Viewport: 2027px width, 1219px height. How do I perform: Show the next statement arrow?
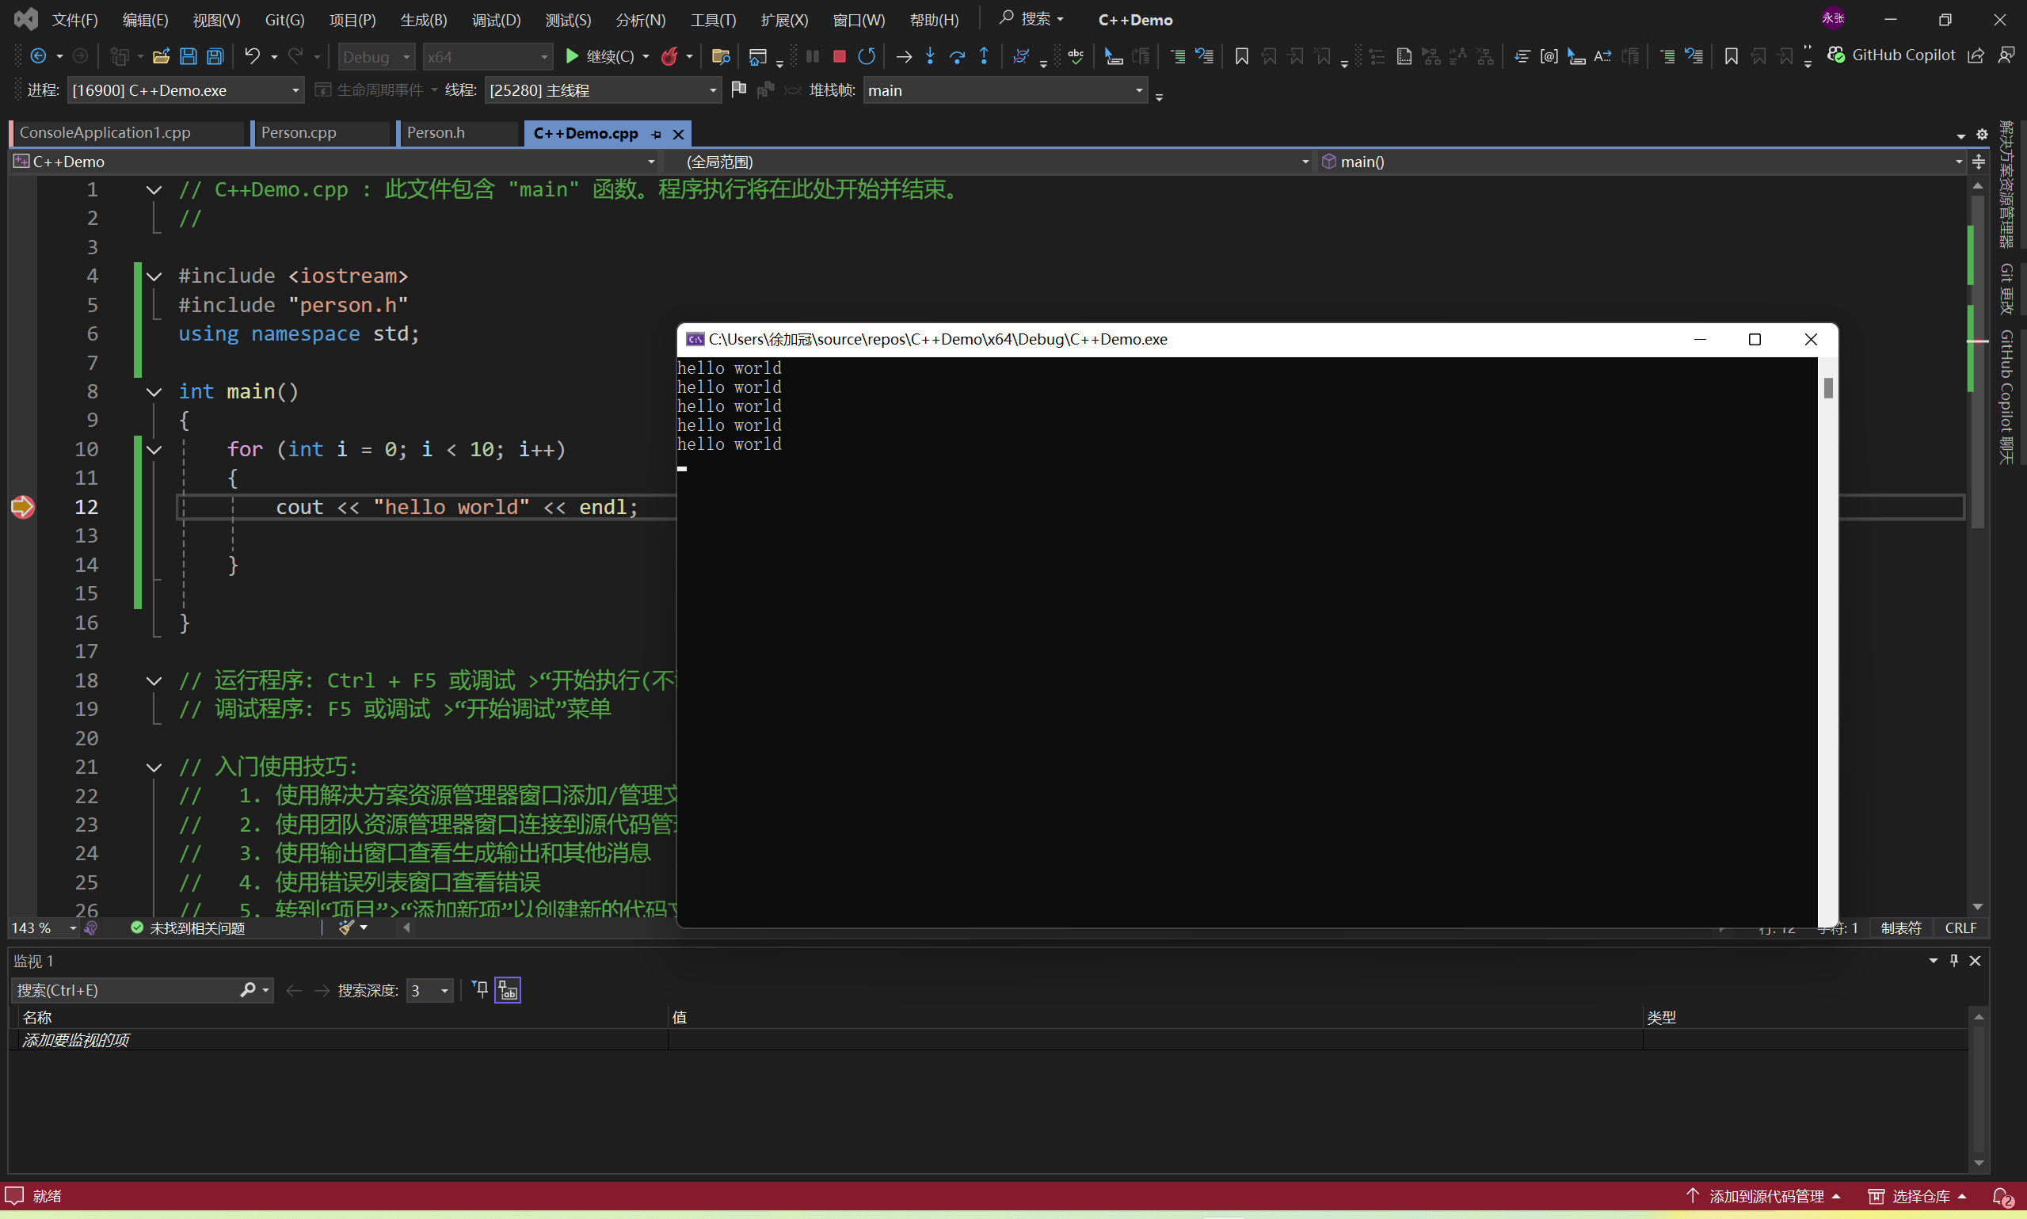coord(904,56)
